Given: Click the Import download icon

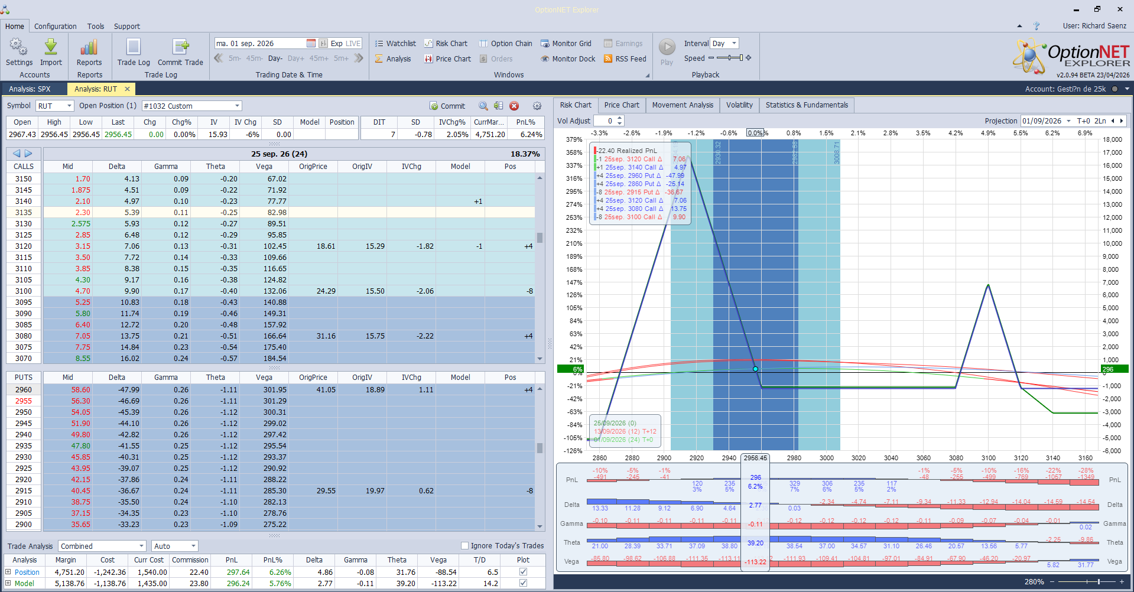Looking at the screenshot, I should [x=51, y=52].
